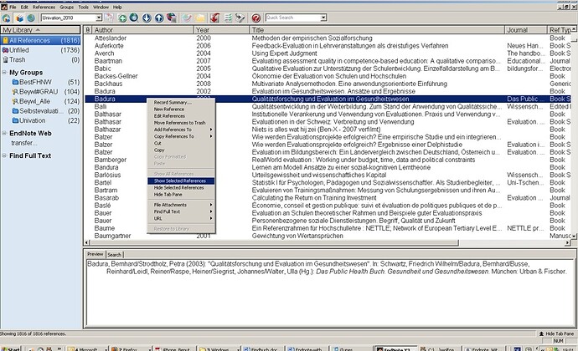This screenshot has width=578, height=351.
Task: Sort by the Year column header
Action: 221,30
